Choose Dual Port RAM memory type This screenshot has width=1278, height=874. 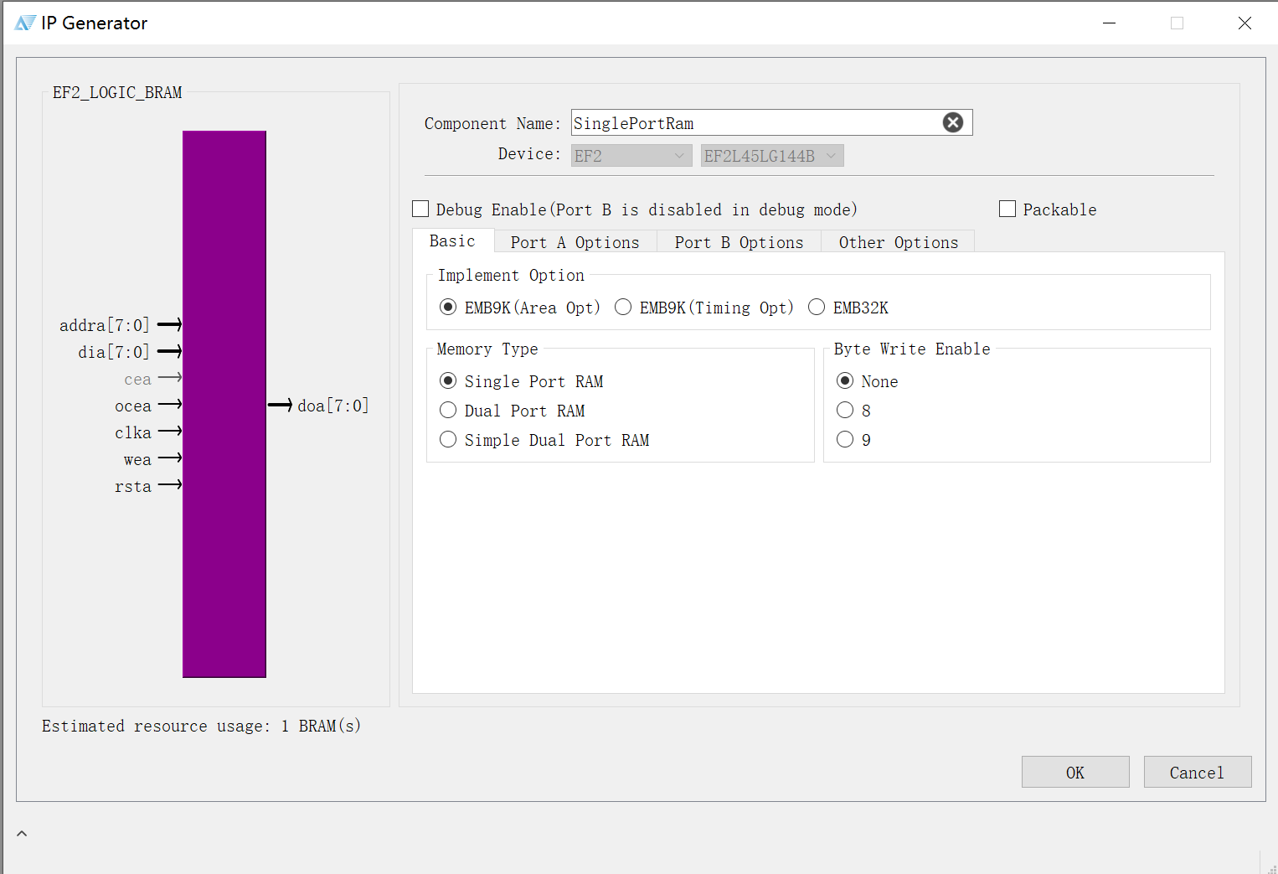(448, 410)
